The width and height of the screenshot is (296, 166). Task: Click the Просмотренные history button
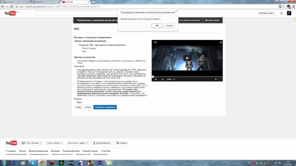coord(102,143)
